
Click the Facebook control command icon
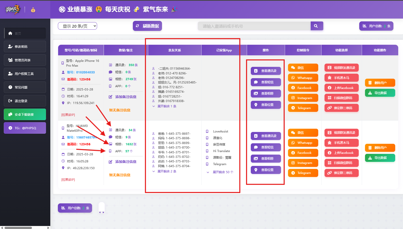coord(303,88)
